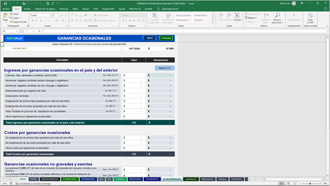Image resolution: width=330 pixels, height=186 pixels.
Task: Toggle Ajustar texto wrap
Action: (x=101, y=15)
